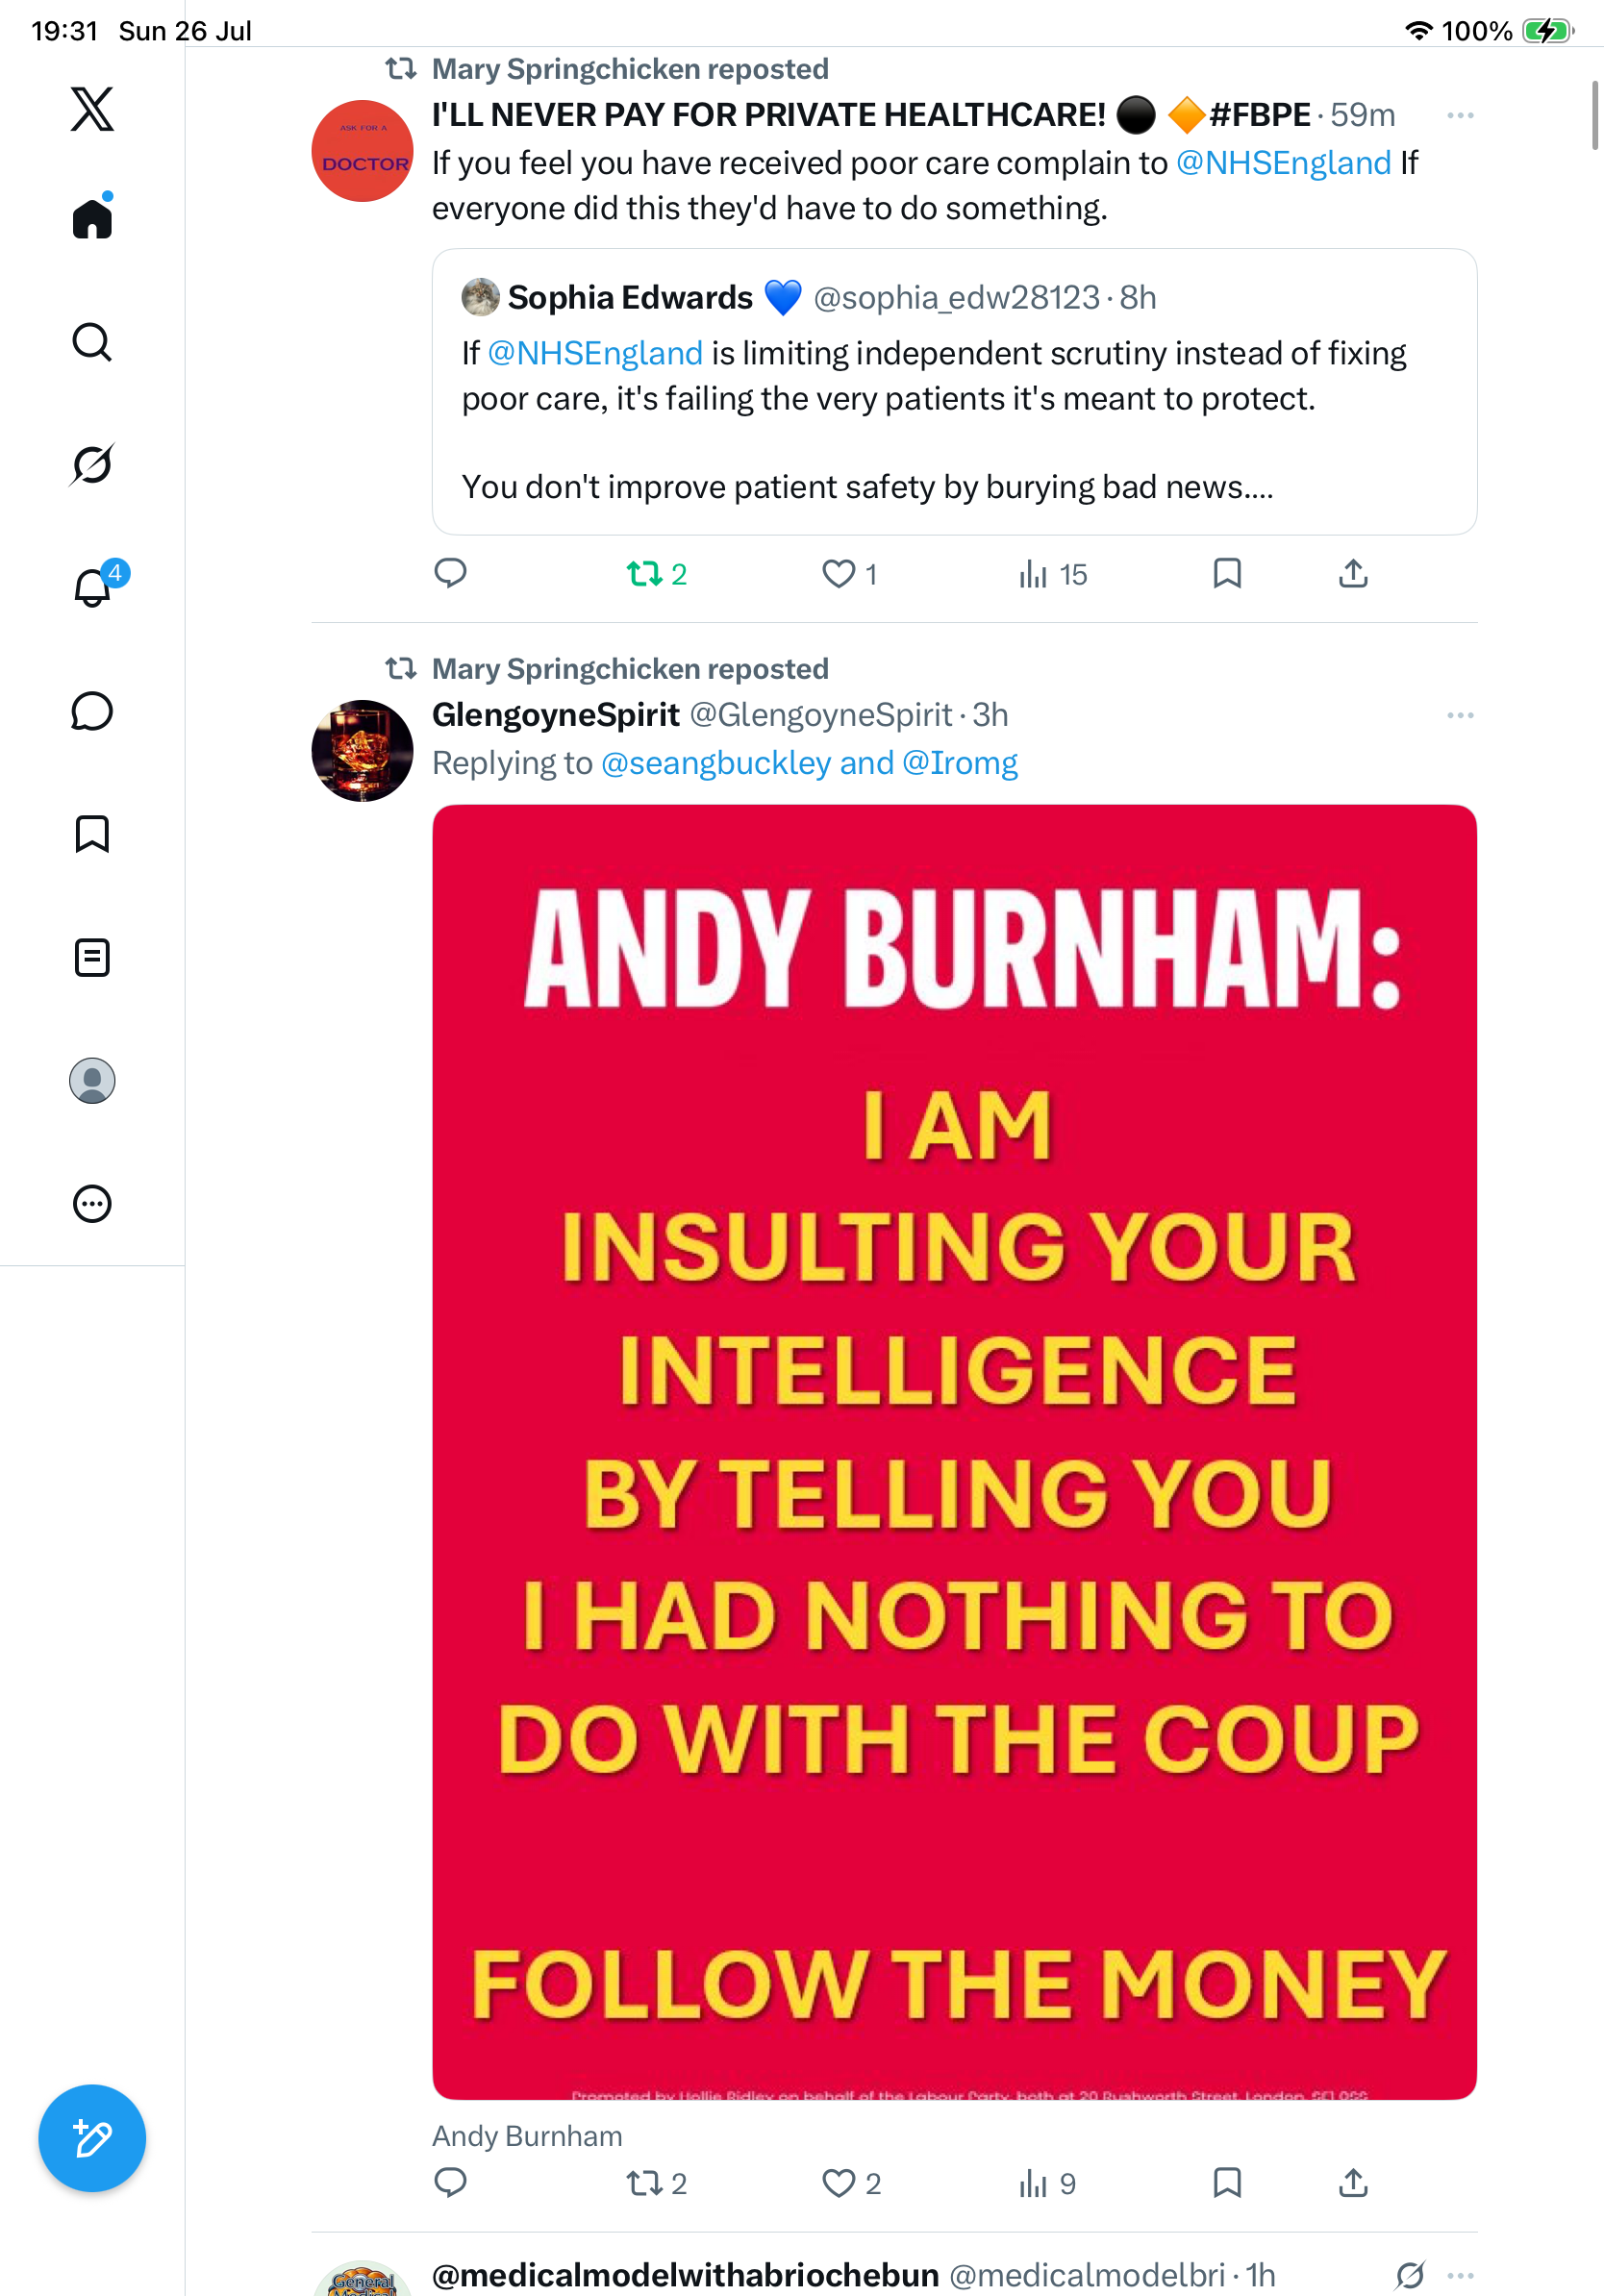This screenshot has width=1604, height=2296.
Task: Bookmark the GlengoyneSpirit post
Action: tap(1227, 2182)
